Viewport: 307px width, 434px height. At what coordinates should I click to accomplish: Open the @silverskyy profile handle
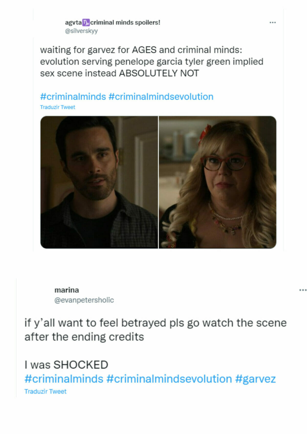(81, 31)
